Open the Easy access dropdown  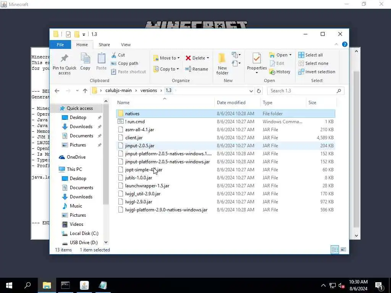pyautogui.click(x=236, y=63)
